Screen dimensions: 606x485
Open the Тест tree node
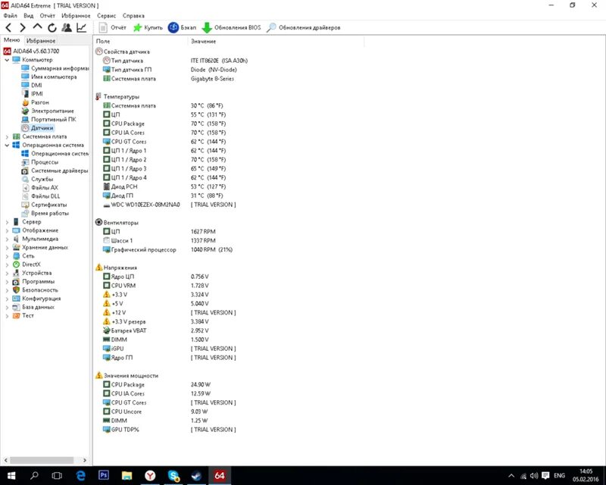pos(23,315)
